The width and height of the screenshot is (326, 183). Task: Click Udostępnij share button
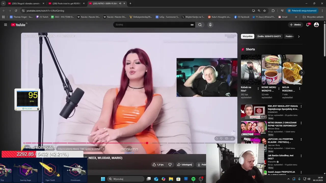185,165
